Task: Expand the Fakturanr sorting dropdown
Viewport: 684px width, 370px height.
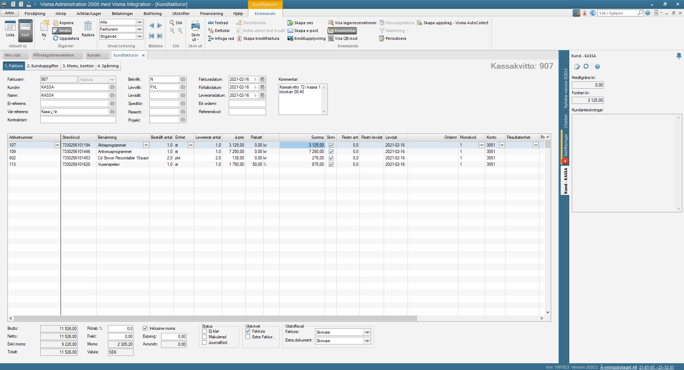Action: coord(140,29)
